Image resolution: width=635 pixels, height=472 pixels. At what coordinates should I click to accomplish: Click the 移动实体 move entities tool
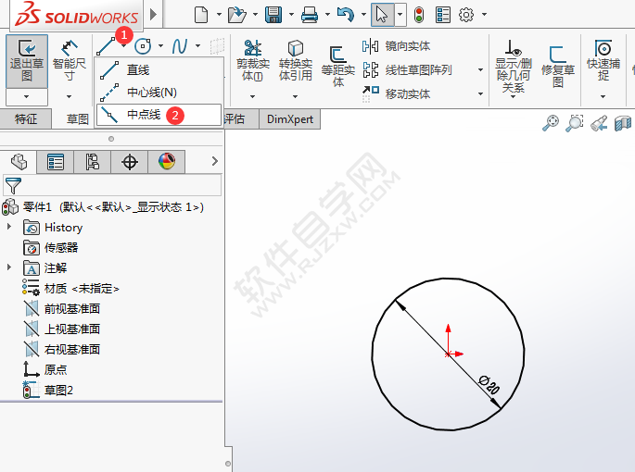pyautogui.click(x=397, y=93)
